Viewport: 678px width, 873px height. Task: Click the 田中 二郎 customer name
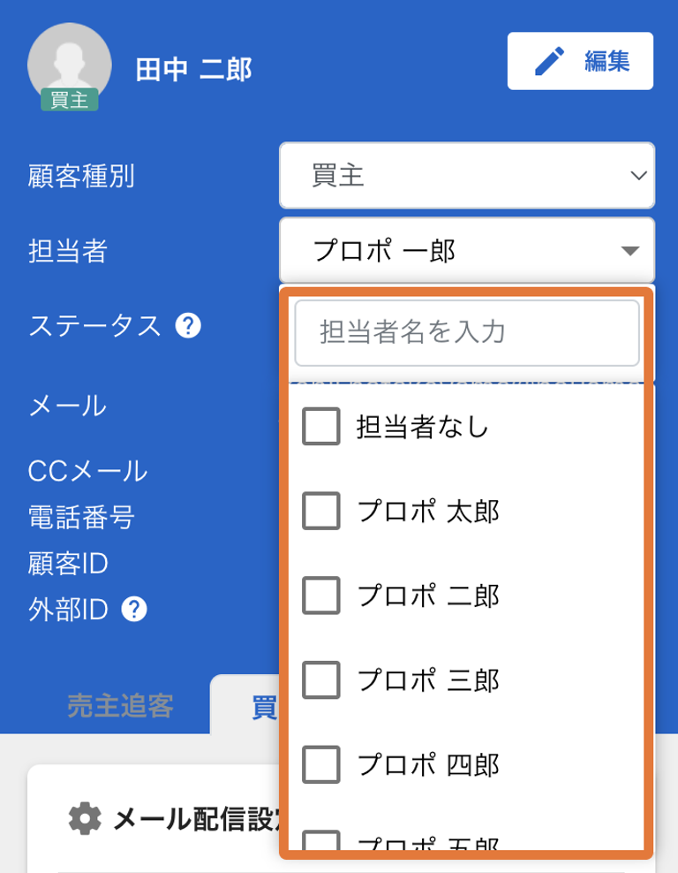tap(193, 70)
